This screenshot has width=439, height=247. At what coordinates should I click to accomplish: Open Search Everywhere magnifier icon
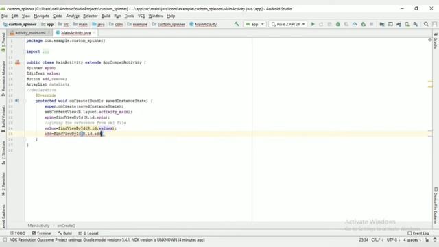(426, 25)
